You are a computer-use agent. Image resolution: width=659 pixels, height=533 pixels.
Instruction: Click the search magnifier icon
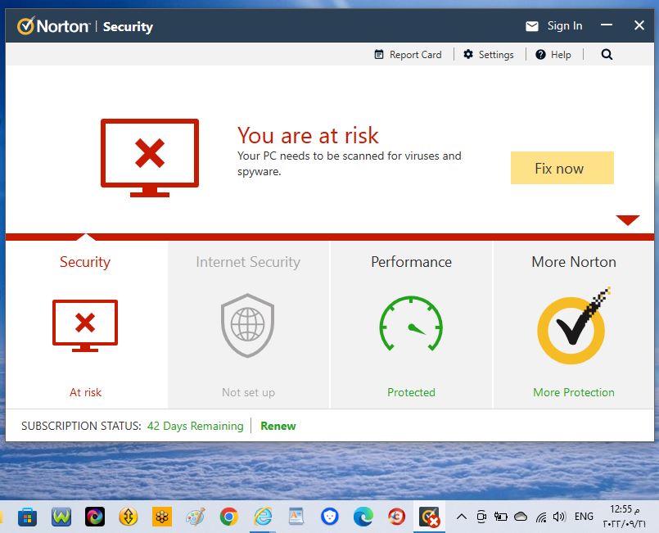pyautogui.click(x=607, y=54)
